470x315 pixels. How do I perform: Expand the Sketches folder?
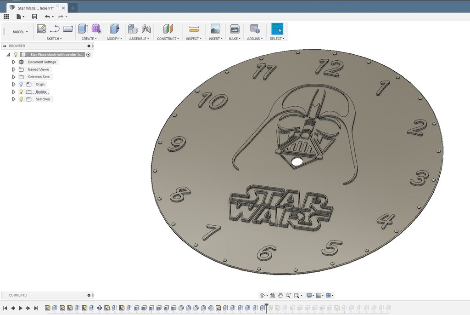13,99
